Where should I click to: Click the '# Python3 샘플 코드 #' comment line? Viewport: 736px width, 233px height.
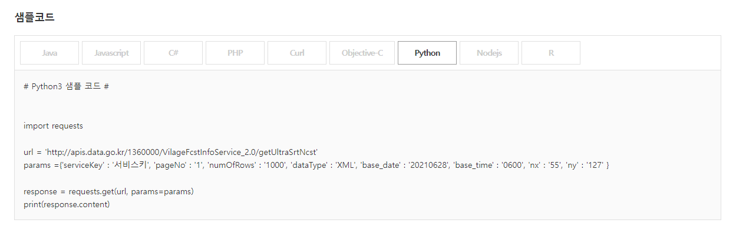(67, 86)
